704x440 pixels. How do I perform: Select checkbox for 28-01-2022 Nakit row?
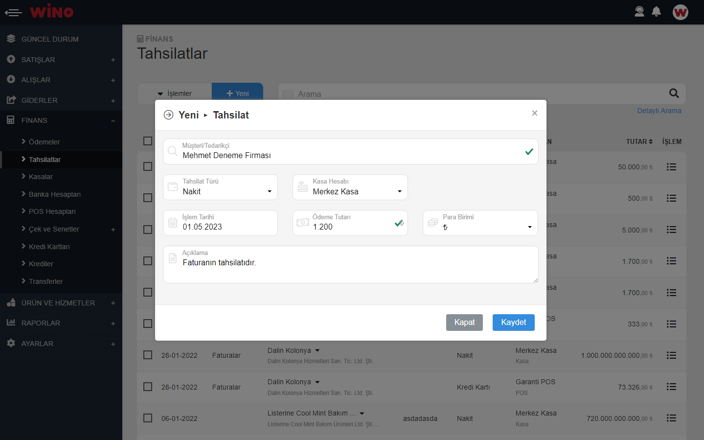148,355
